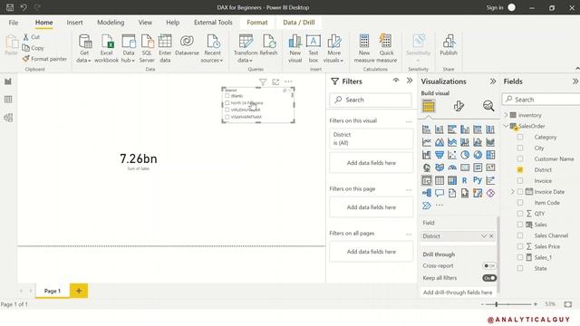Screen dimensions: 580x326
Task: Click Sign in
Action: [495, 7]
